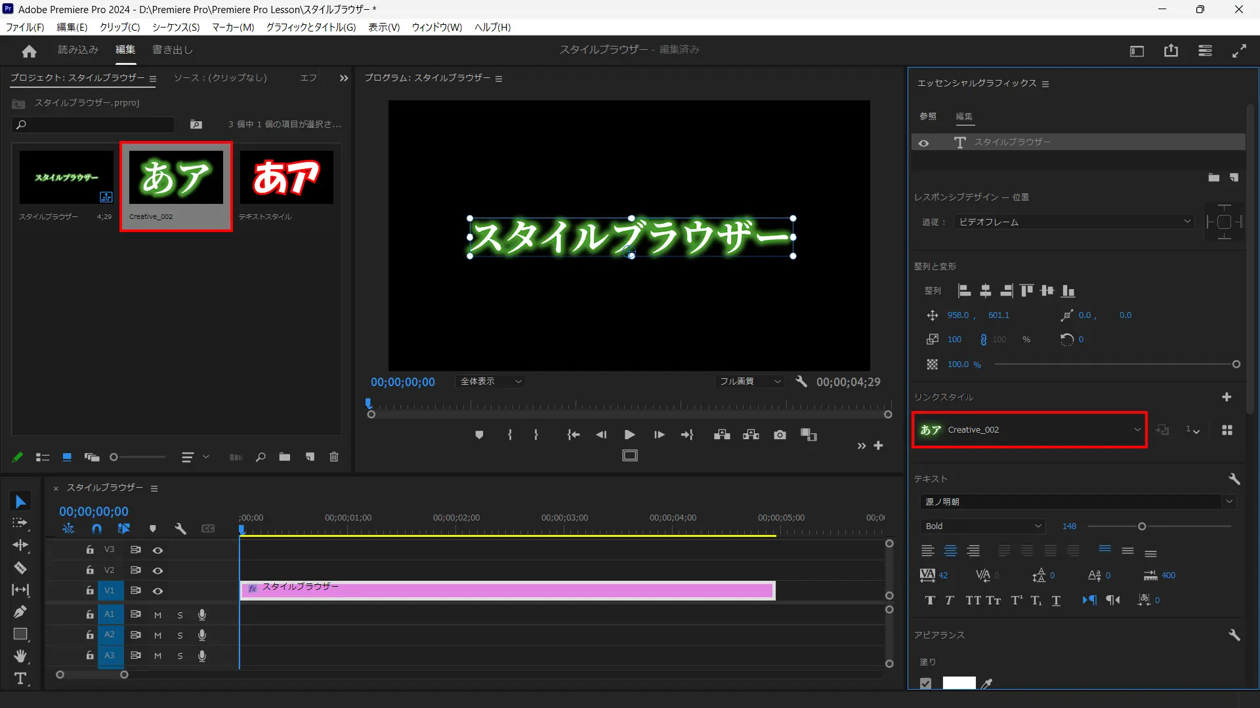Viewport: 1260px width, 708px height.
Task: Select the Selection tool arrow
Action: (x=20, y=502)
